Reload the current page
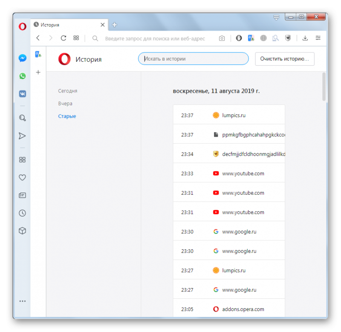341x332 pixels. coord(63,38)
